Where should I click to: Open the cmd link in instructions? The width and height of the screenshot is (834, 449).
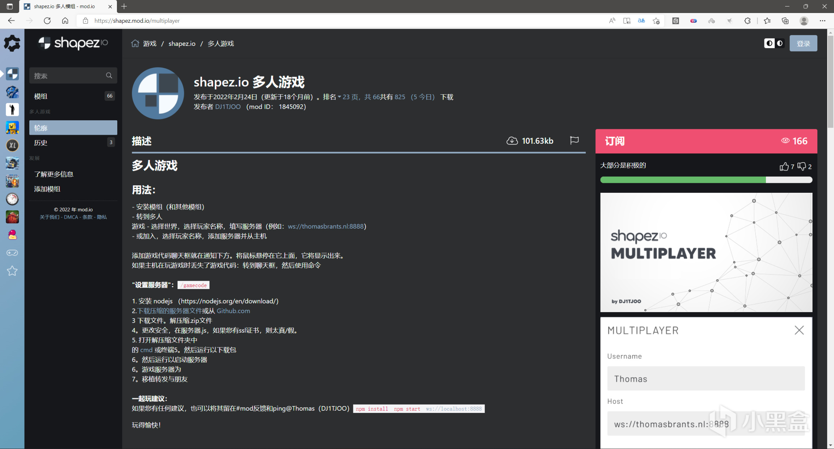click(x=146, y=350)
